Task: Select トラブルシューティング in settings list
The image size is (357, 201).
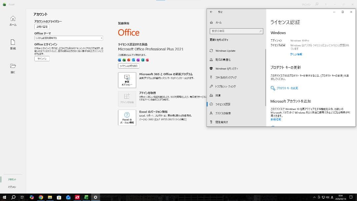Action: tap(225, 86)
